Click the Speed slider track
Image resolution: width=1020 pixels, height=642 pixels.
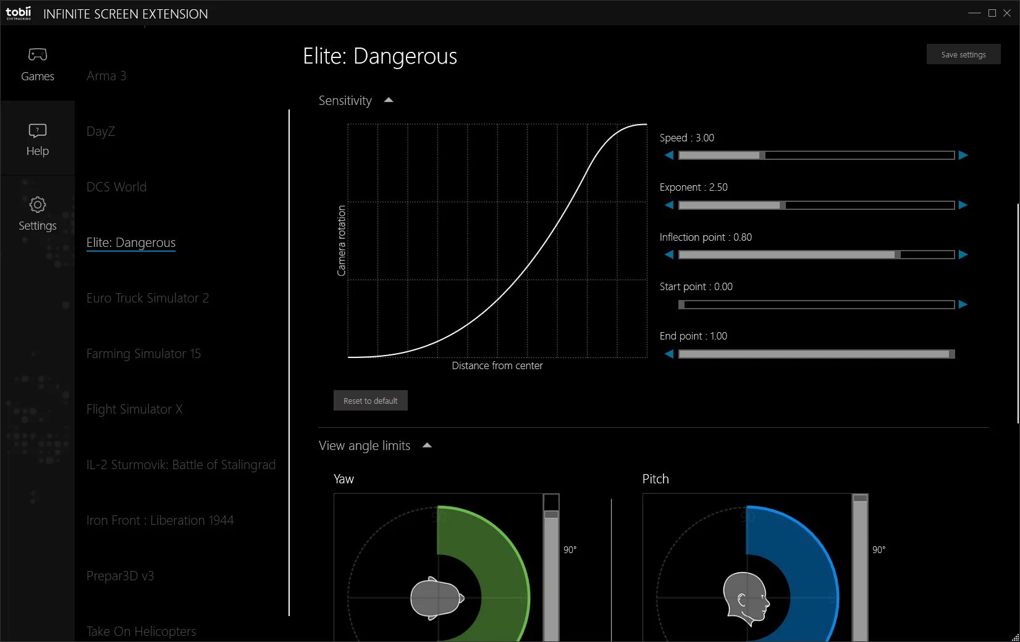pyautogui.click(x=816, y=156)
